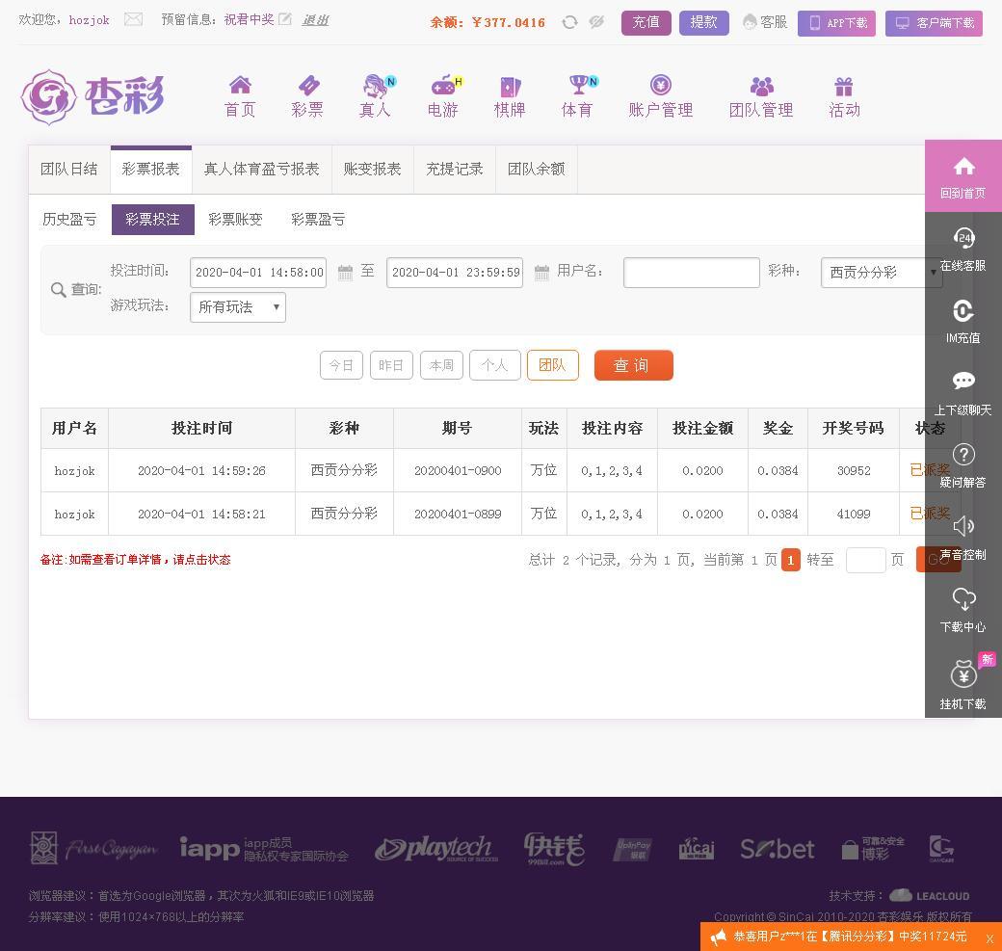Image resolution: width=1002 pixels, height=951 pixels.
Task: Edit the reserved message with the pencil icon
Action: 285,19
